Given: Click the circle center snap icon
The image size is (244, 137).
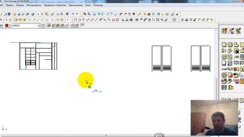Looking at the screenshot, I should tap(58, 20).
